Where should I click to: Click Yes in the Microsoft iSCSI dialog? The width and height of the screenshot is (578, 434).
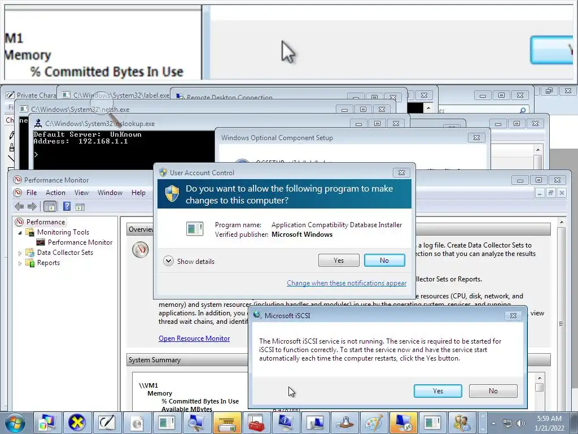[438, 391]
